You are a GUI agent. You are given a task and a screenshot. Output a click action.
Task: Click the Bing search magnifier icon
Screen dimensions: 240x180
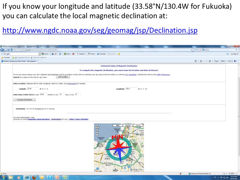(236, 50)
